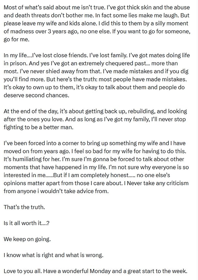198x280 pixels.
Task: Click 'Have a wonderful Monday' sentence
Action: (x=115, y=271)
